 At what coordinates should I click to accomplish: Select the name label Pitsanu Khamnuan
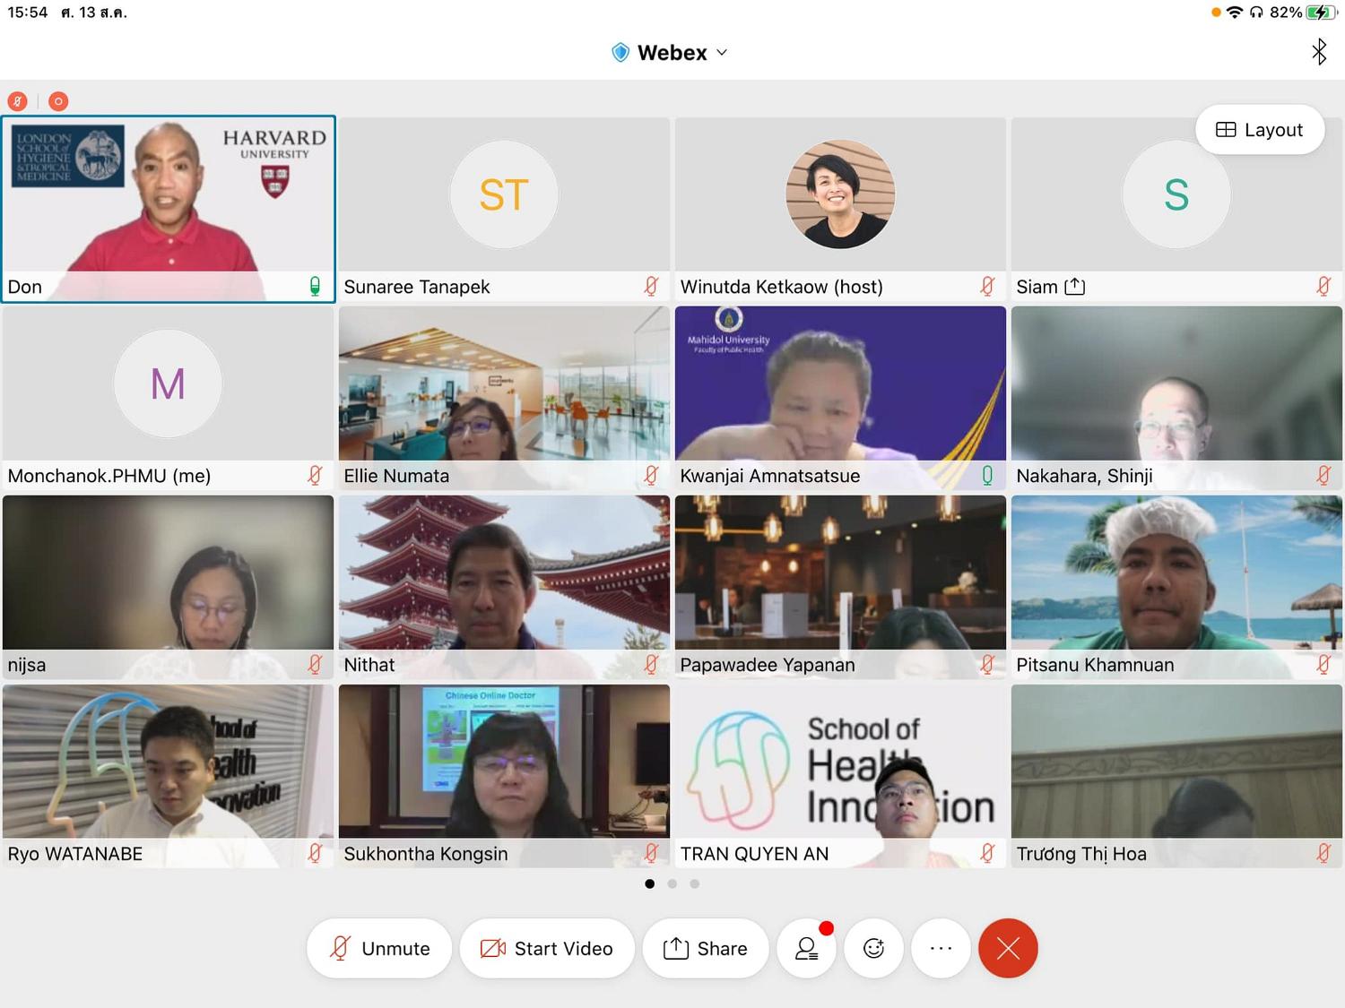click(1095, 665)
